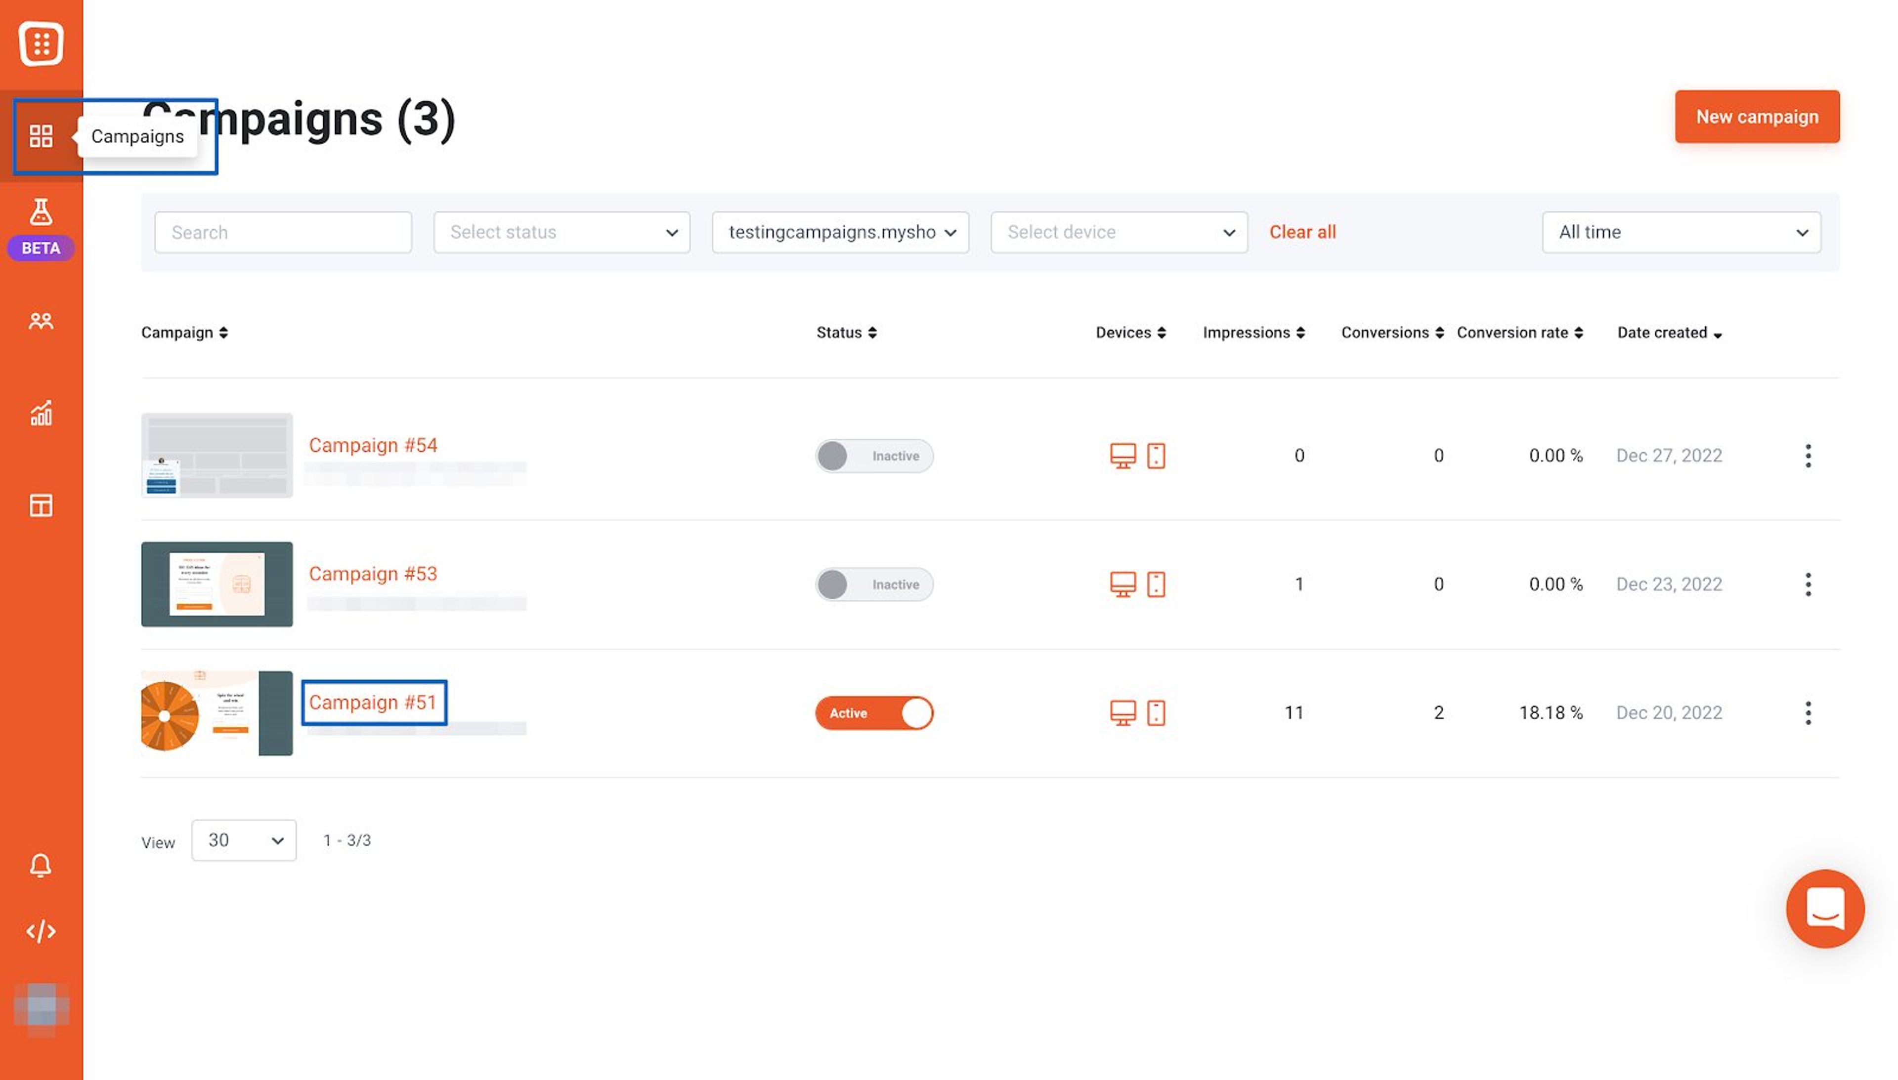Click the Campaign #54 preview thumbnail
The image size is (1898, 1080).
click(216, 456)
